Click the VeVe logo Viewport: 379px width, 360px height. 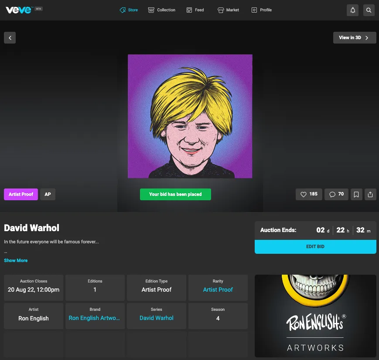[x=19, y=10]
